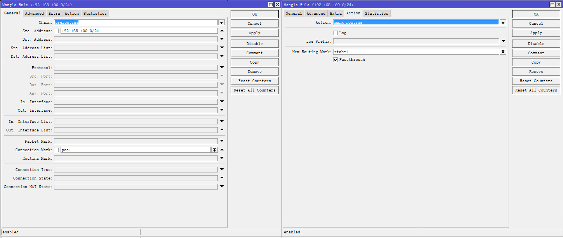
Task: Expand the Dst. Address field
Action: [x=222, y=40]
